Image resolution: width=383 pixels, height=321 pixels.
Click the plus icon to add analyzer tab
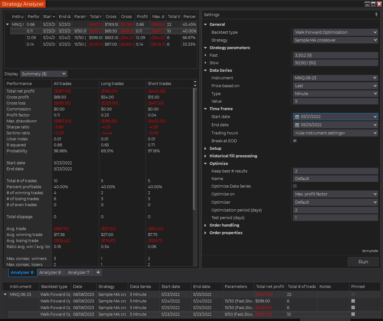pos(98,273)
